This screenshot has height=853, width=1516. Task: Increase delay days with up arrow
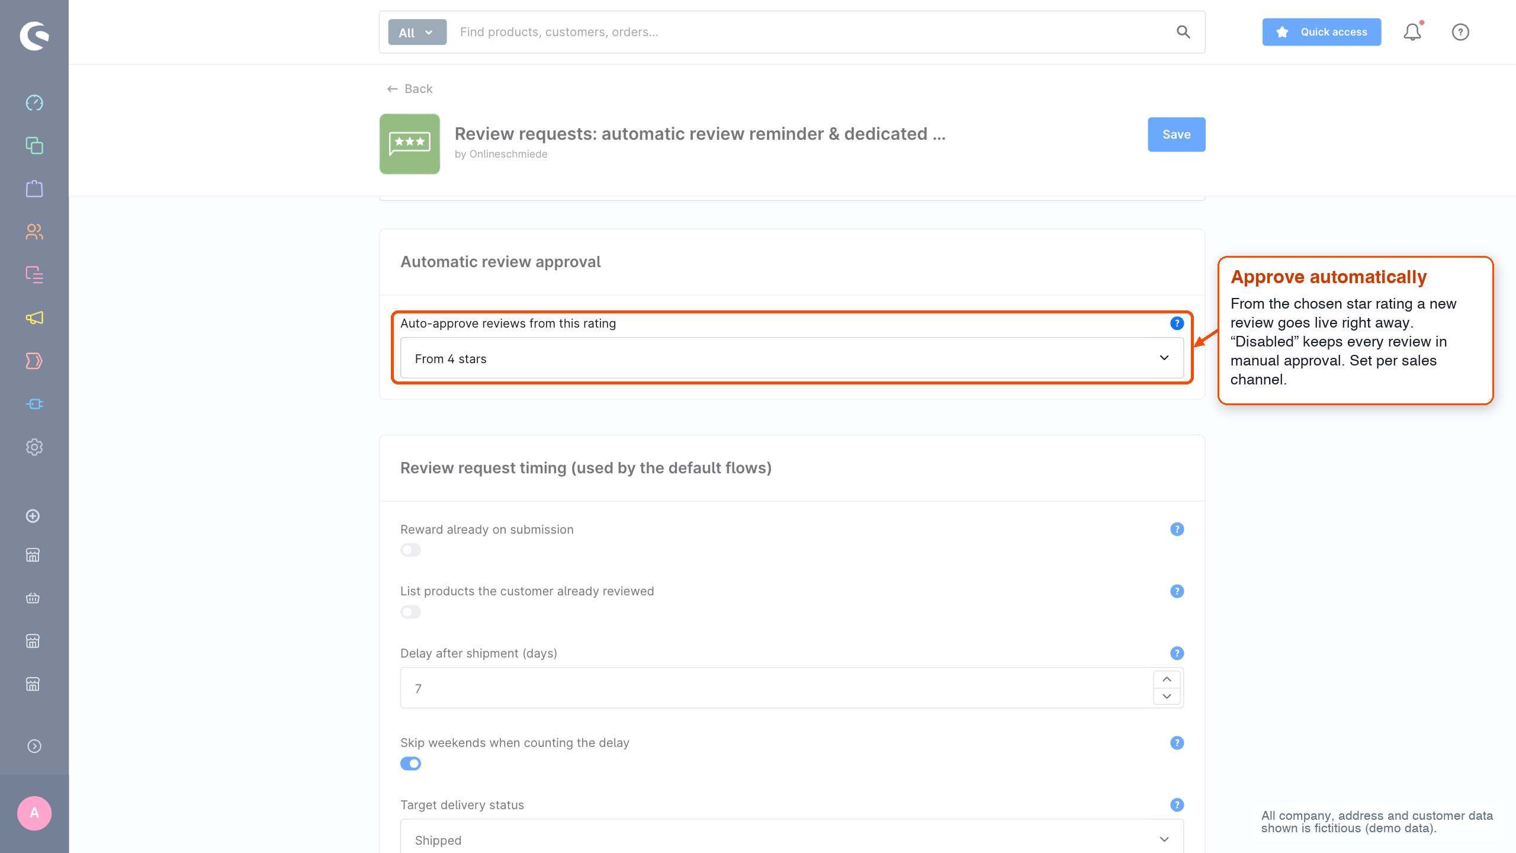pos(1167,679)
